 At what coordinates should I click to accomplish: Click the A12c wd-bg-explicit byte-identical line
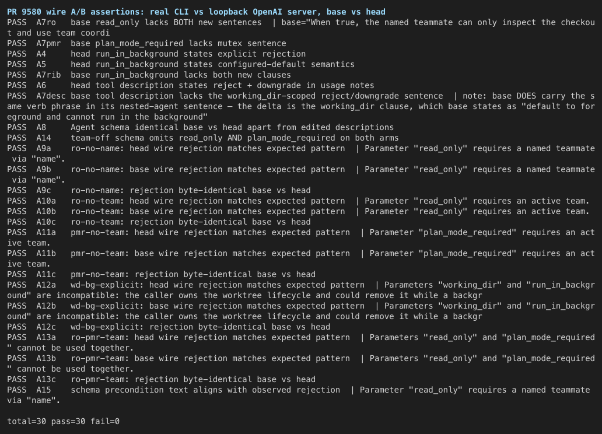click(x=169, y=327)
